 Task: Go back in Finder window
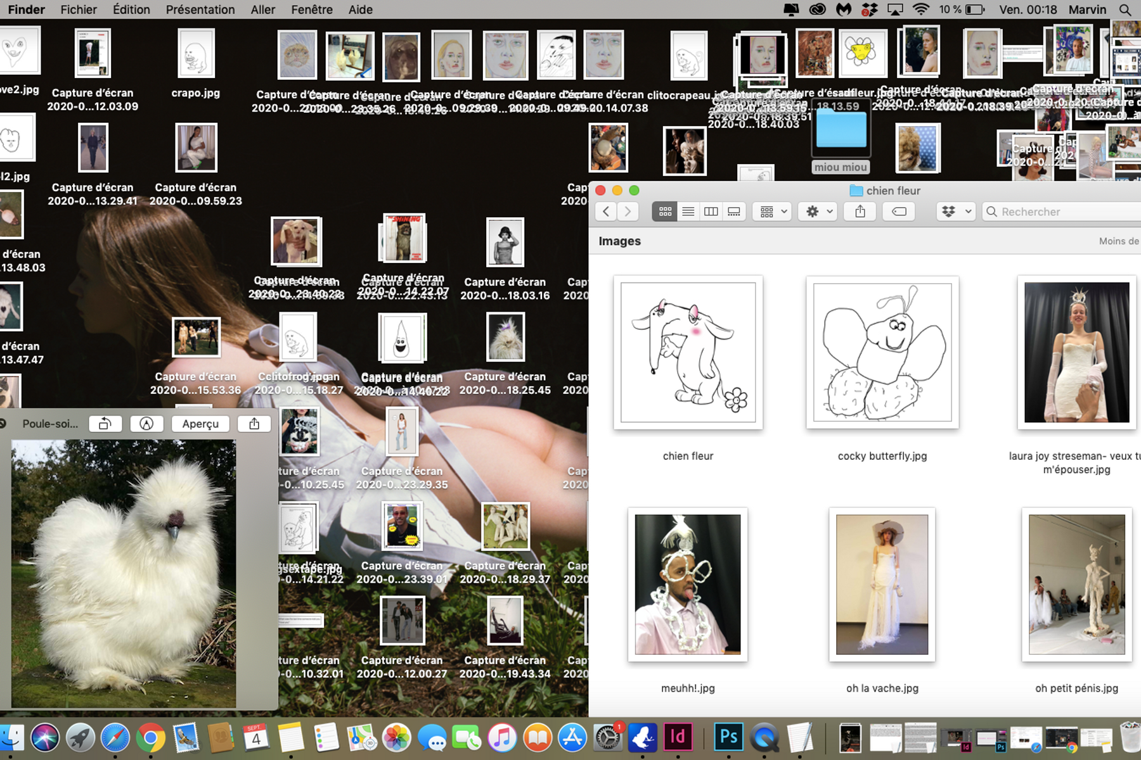(x=606, y=212)
